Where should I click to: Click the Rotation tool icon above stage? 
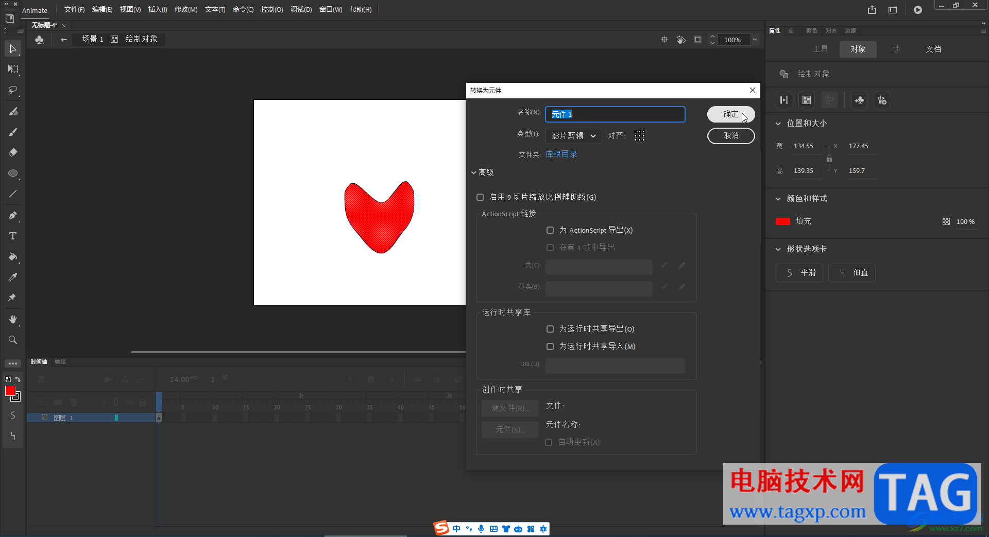[x=681, y=40]
